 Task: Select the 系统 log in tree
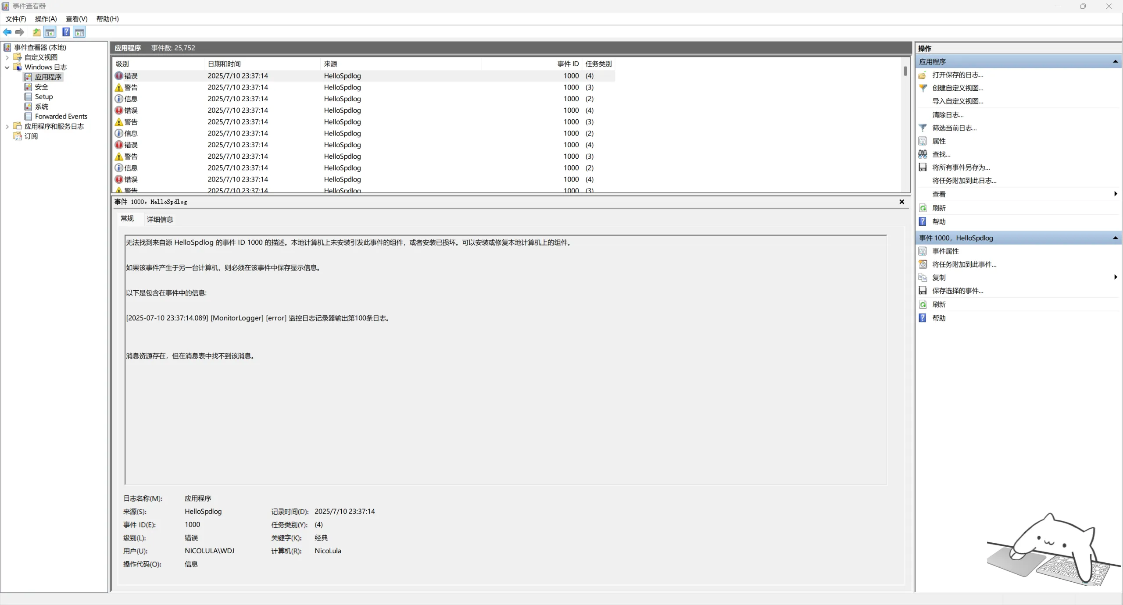(x=42, y=107)
